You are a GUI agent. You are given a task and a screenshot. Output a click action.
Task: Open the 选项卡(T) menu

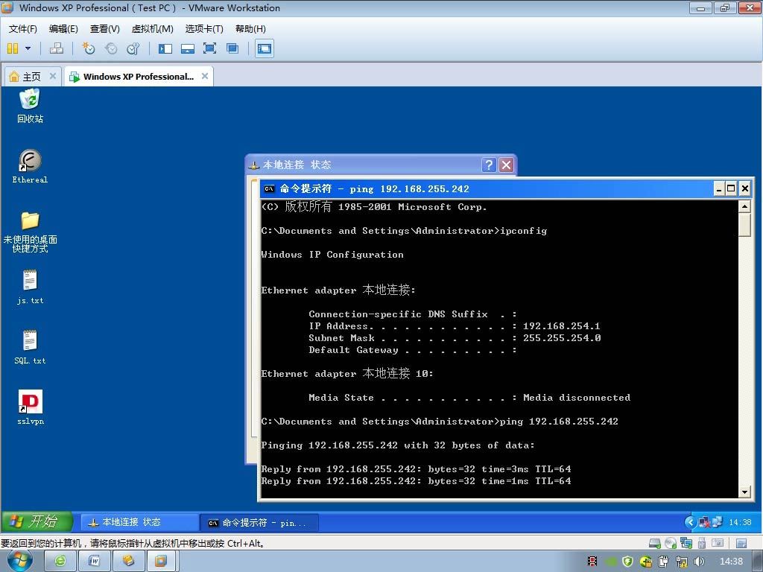click(x=204, y=29)
